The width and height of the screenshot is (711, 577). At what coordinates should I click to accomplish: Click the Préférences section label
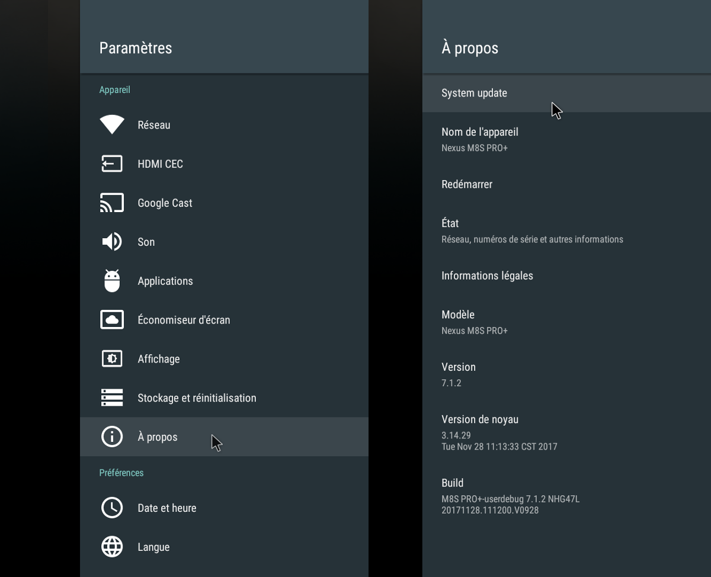point(121,473)
